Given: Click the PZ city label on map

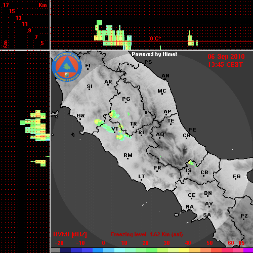Looking at the screenshot, I should tap(244, 216).
